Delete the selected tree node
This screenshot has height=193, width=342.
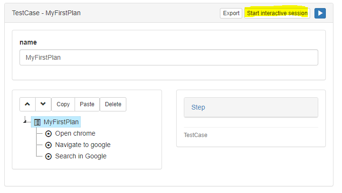pos(113,104)
